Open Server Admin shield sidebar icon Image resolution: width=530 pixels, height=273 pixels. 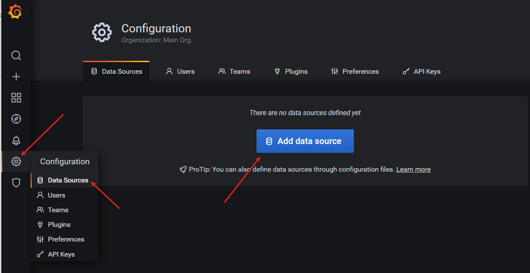(16, 183)
